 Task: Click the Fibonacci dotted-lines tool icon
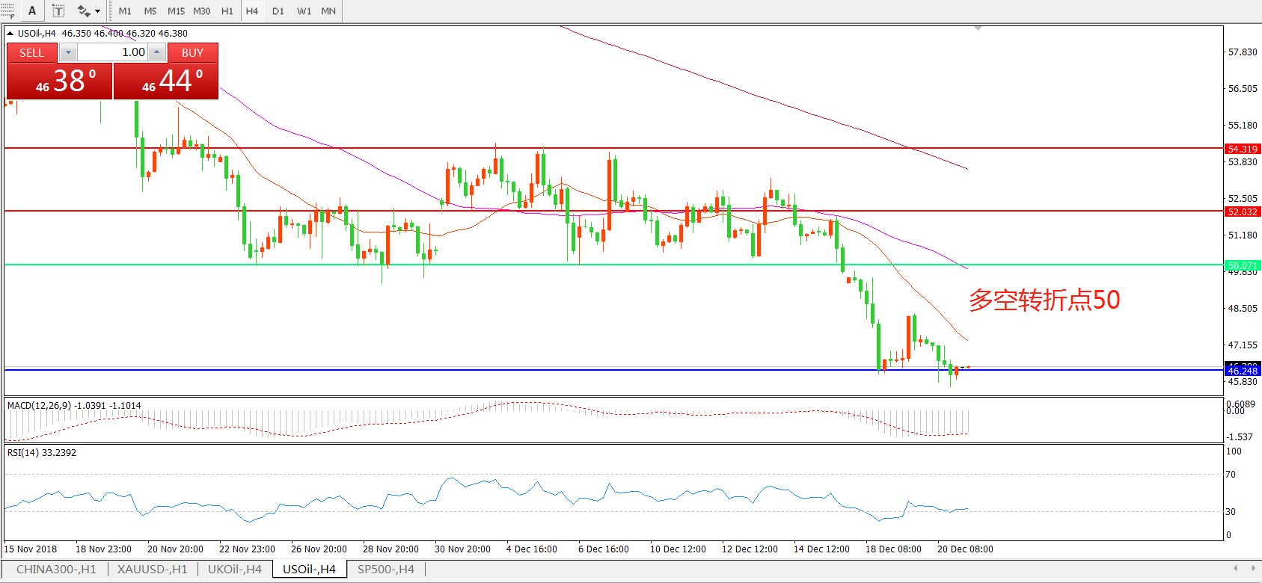7,11
